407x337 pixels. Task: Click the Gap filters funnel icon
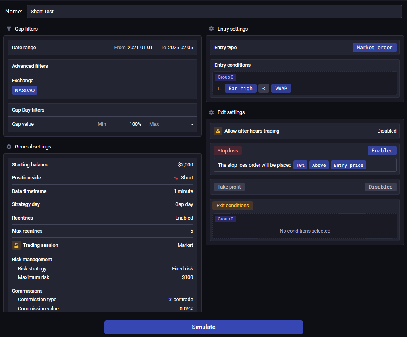[x=9, y=29]
